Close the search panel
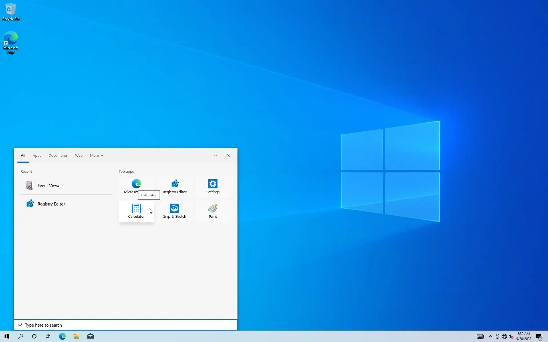The image size is (548, 342). click(228, 156)
